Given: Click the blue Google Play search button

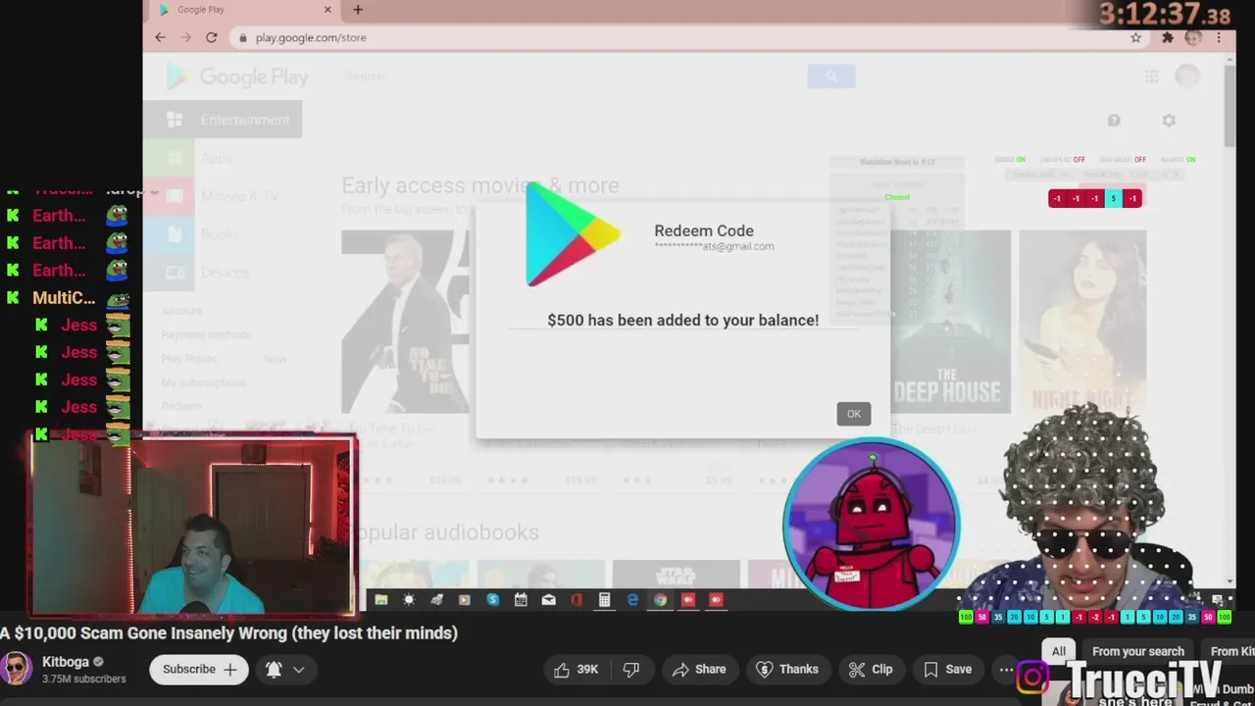Looking at the screenshot, I should tap(831, 76).
